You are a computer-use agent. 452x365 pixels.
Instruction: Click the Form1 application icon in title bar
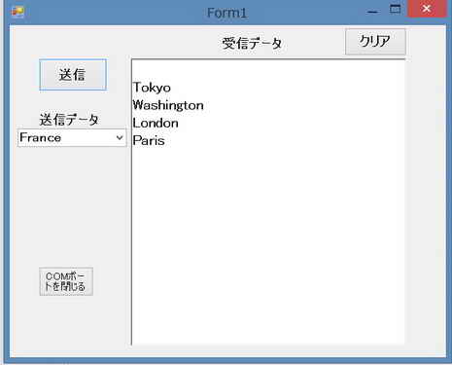click(x=17, y=12)
